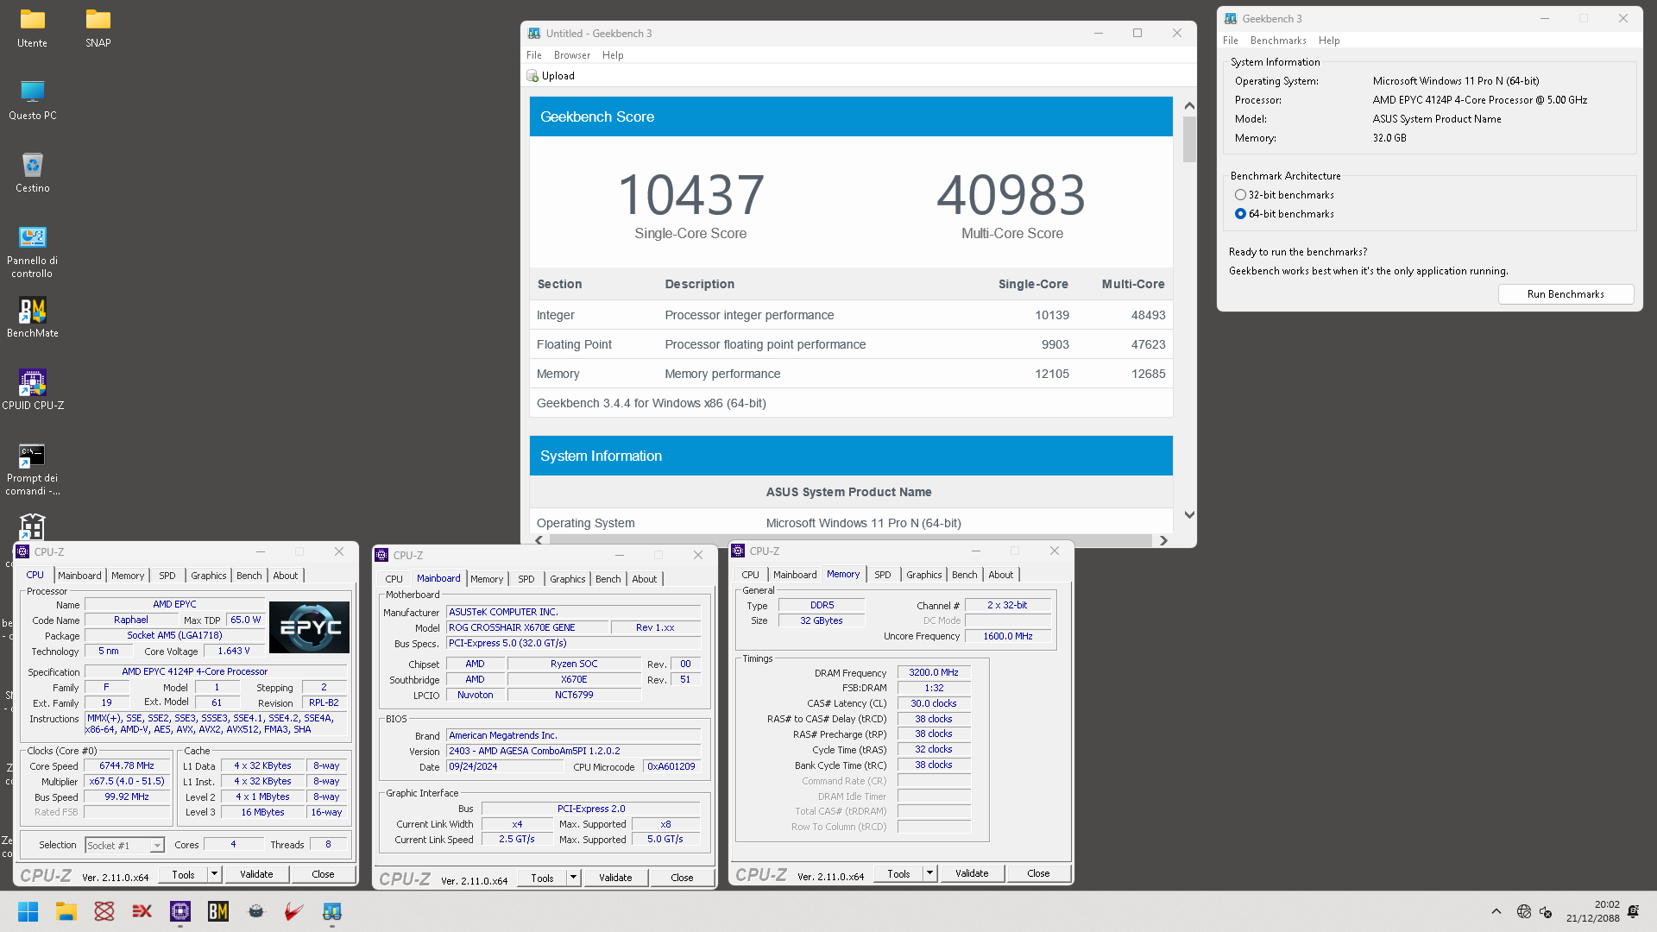Image resolution: width=1657 pixels, height=932 pixels.
Task: Click the Core Speed value 6744.78 MHz
Action: coord(127,766)
